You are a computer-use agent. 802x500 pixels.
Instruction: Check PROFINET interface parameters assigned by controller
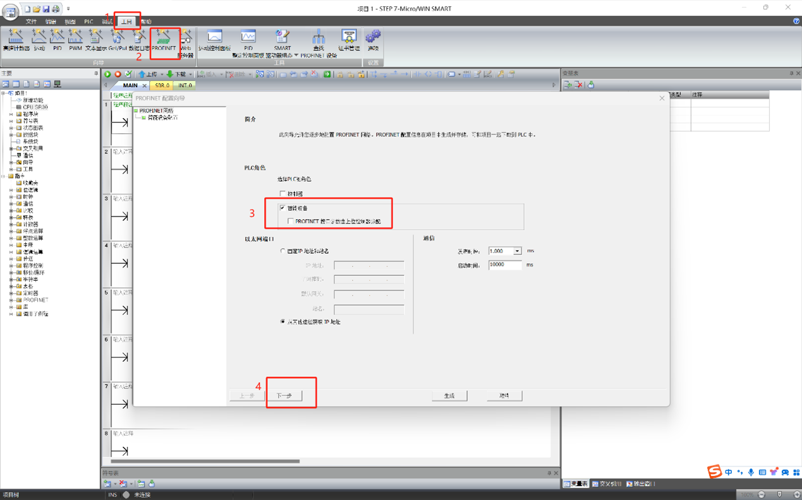tap(290, 222)
